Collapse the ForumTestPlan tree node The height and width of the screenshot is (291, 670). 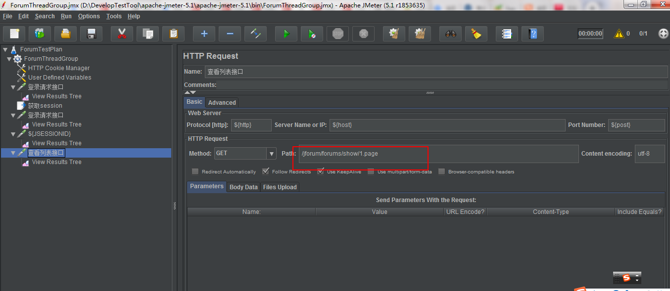5,49
